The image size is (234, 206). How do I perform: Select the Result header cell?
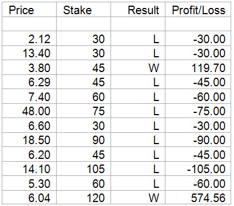138,10
